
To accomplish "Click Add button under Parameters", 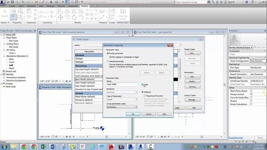I will pyautogui.click(x=193, y=77).
